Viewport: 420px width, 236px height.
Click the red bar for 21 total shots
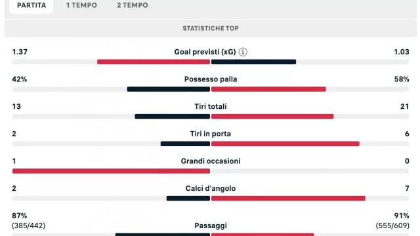coord(272,117)
